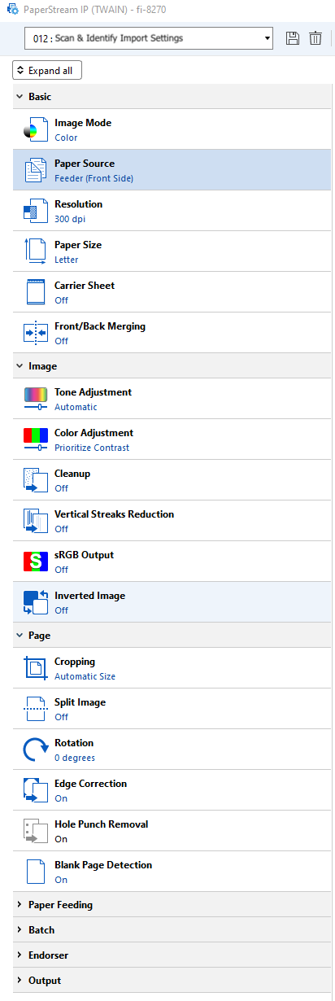Click the Resolution page icon
Screen dimensions: 335x1001
35,211
